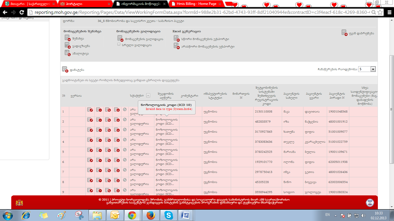Expand the სტატუსი column filter dropdown
The width and height of the screenshot is (394, 221).
[x=148, y=96]
